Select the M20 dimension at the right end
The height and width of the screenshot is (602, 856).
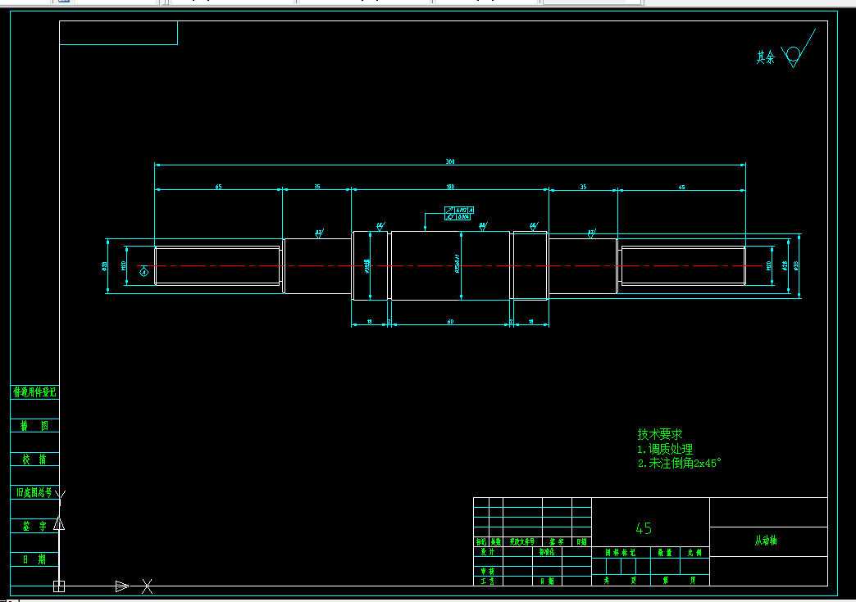(768, 265)
